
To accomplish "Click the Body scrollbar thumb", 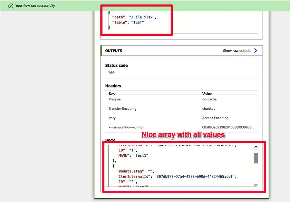I will 256,158.
